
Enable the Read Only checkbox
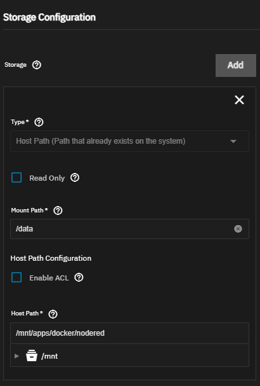click(16, 177)
